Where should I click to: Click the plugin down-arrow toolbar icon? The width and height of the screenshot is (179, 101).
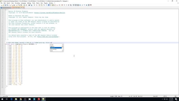(x=84, y=5)
